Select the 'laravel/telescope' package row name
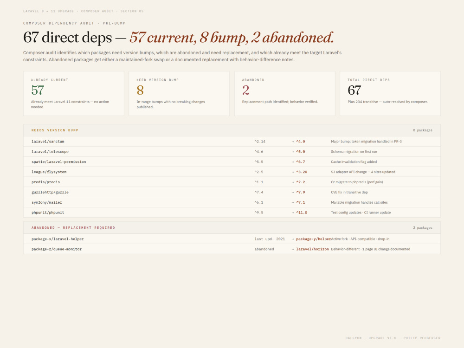Screen dimensions: 464x348 [50, 152]
